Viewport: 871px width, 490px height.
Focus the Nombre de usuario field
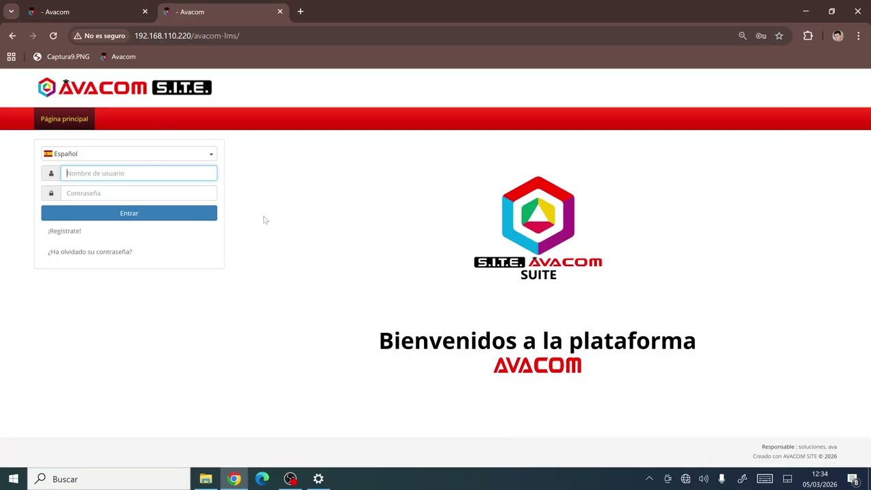pos(139,174)
